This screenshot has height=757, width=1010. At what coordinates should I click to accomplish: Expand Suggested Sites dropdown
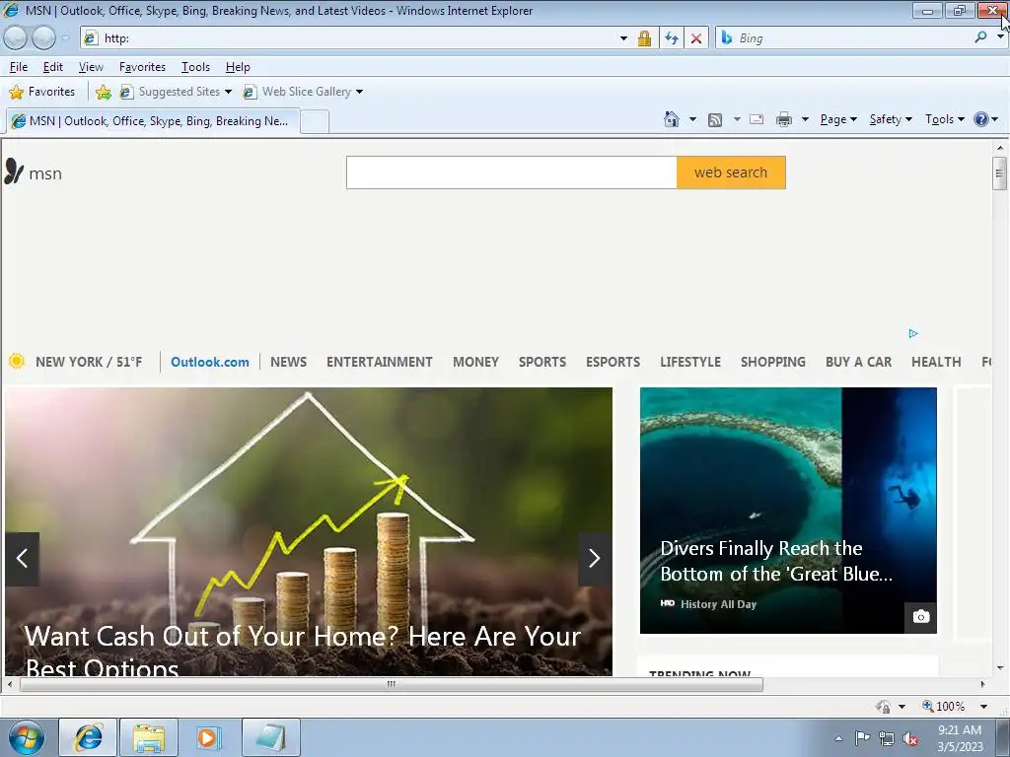pos(228,92)
